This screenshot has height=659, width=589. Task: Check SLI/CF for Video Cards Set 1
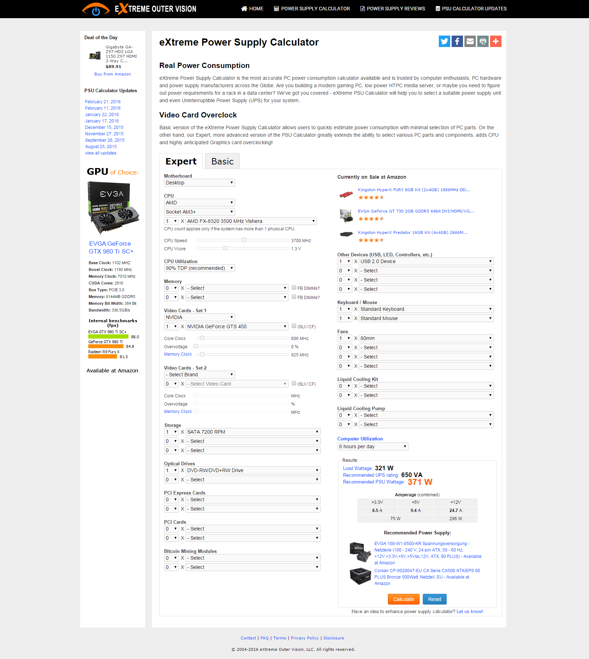pyautogui.click(x=294, y=326)
